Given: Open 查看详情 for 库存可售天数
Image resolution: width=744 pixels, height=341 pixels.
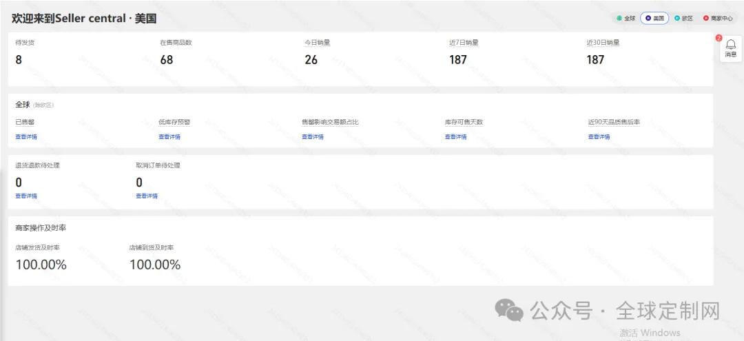Looking at the screenshot, I should 455,136.
